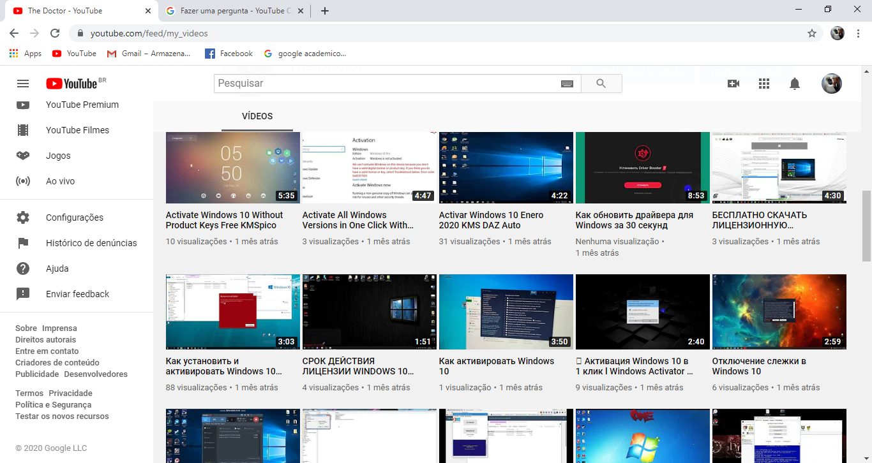Click the page vertical scrollbar thumb
This screenshot has height=463, width=872.
pos(866,226)
